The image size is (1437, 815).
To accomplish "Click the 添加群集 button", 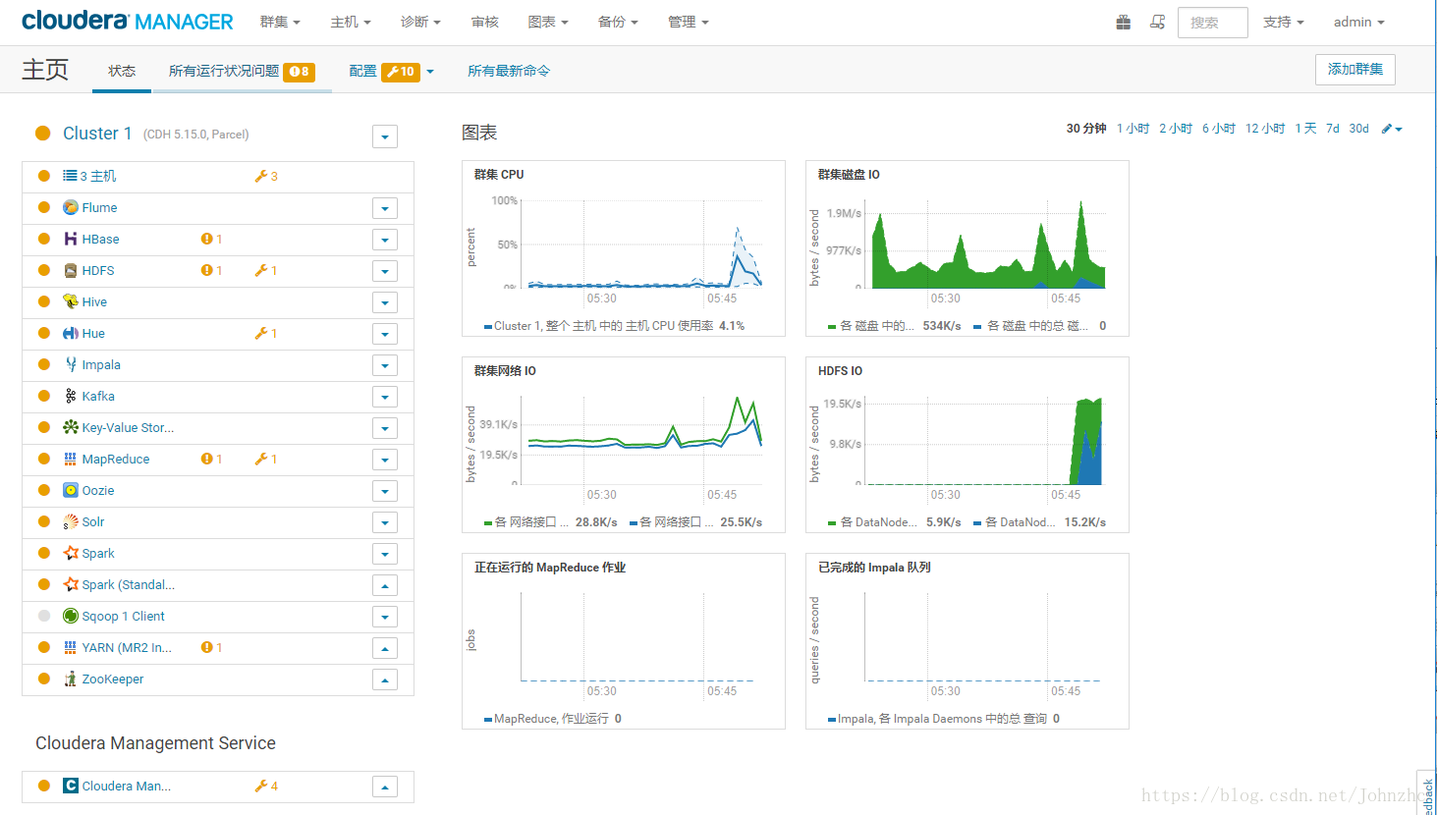I will coord(1355,69).
